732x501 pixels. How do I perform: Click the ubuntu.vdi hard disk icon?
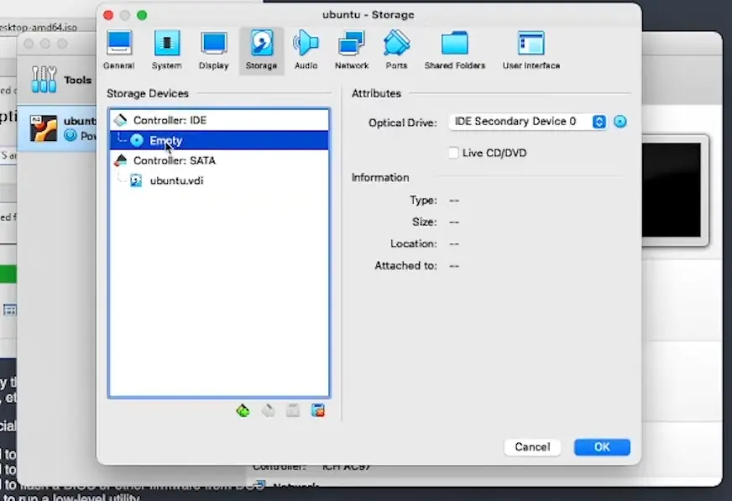[136, 180]
